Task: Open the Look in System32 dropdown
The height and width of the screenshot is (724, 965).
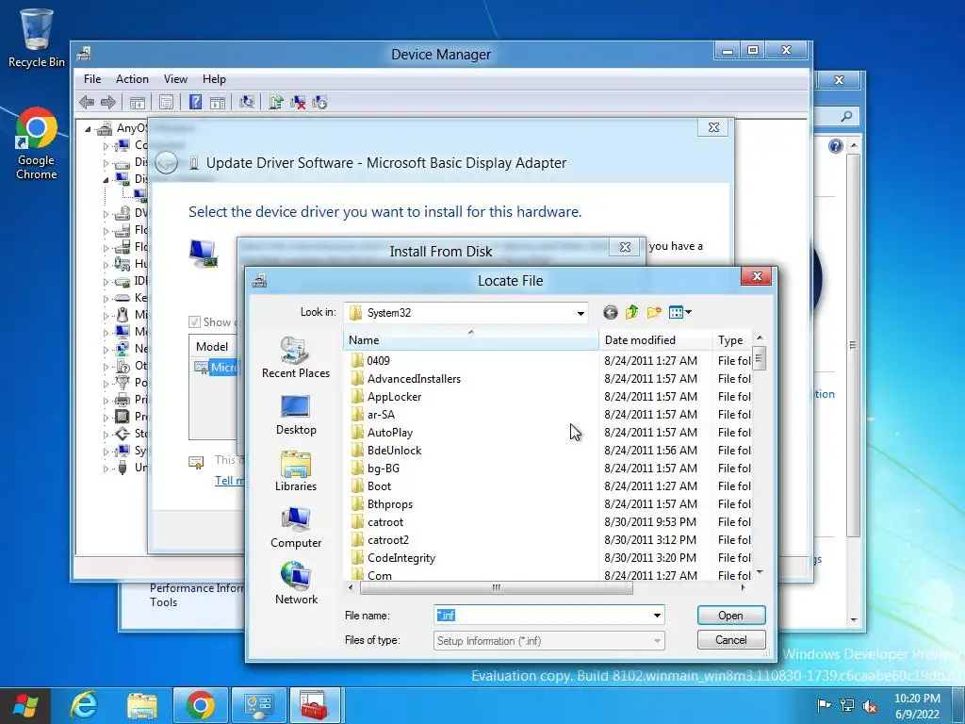Action: [x=581, y=313]
